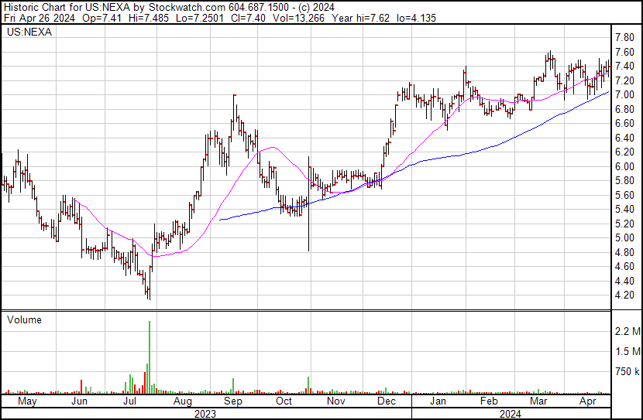Click the start of the blue moving average line
The width and height of the screenshot is (643, 420).
tap(221, 220)
